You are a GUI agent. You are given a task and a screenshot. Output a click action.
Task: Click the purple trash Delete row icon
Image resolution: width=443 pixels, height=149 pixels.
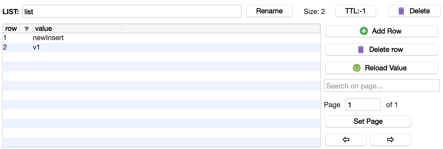[x=361, y=50]
